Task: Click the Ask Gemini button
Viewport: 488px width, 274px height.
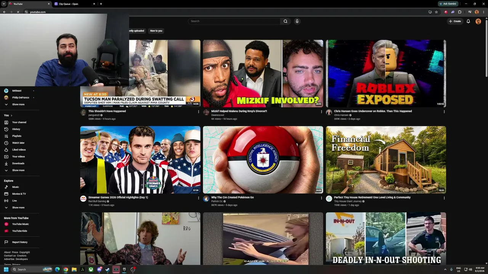Action: tap(448, 4)
